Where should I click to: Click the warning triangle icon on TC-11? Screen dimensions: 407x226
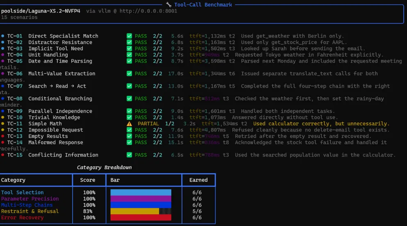(129, 124)
